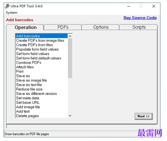Choose Set meta data

(42, 98)
